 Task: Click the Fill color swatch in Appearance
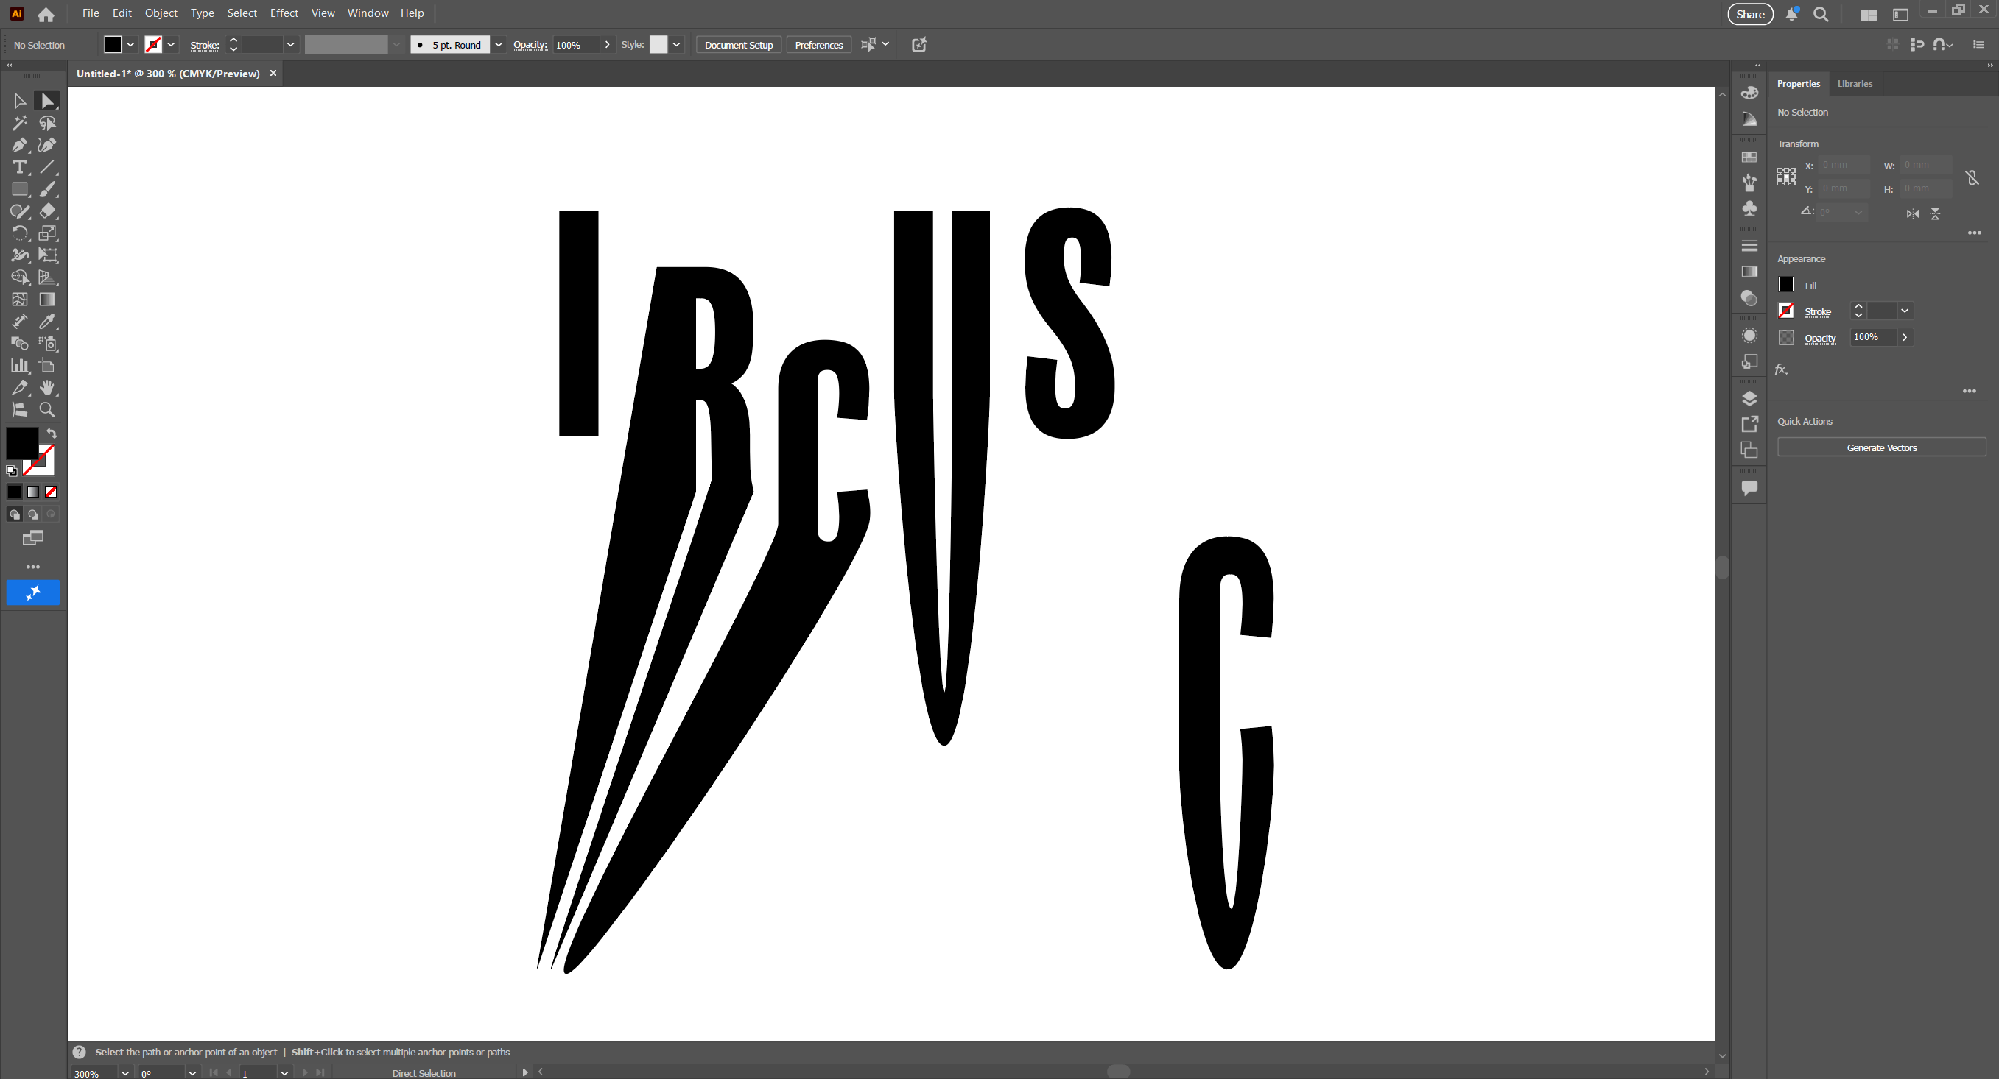click(1785, 285)
